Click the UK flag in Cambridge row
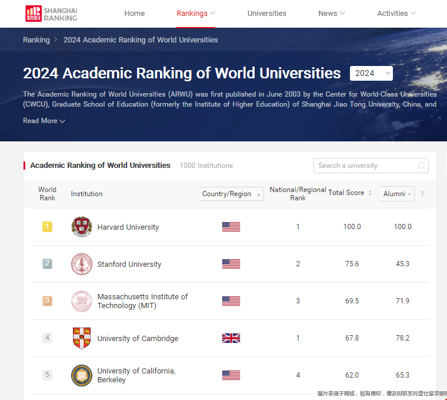447x400 pixels. point(231,338)
